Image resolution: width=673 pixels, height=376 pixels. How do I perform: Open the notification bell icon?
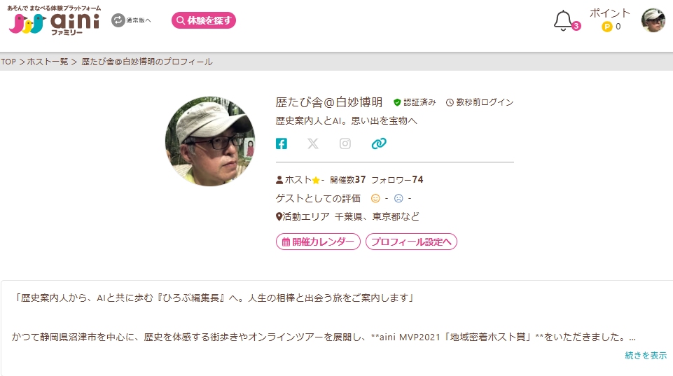pos(563,20)
